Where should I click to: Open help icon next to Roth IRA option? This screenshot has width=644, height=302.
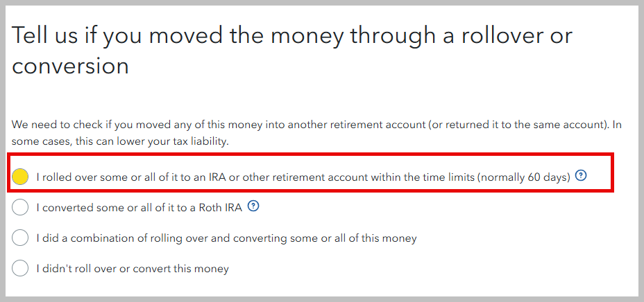[254, 206]
